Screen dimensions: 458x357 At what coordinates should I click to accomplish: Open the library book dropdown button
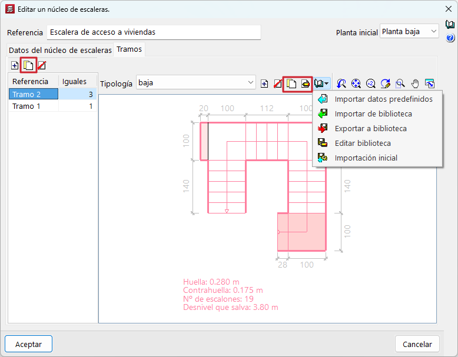(321, 84)
